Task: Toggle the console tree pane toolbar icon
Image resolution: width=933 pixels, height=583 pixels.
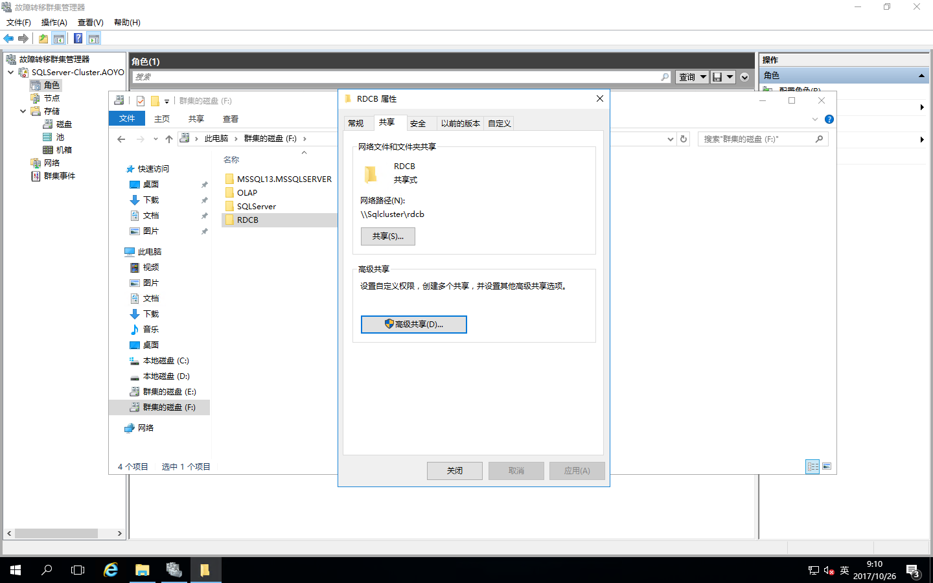Action: click(59, 39)
